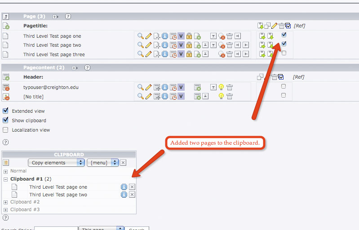This screenshot has height=230, width=359.
Task: Open the Copy elements dropdown
Action: [56, 163]
